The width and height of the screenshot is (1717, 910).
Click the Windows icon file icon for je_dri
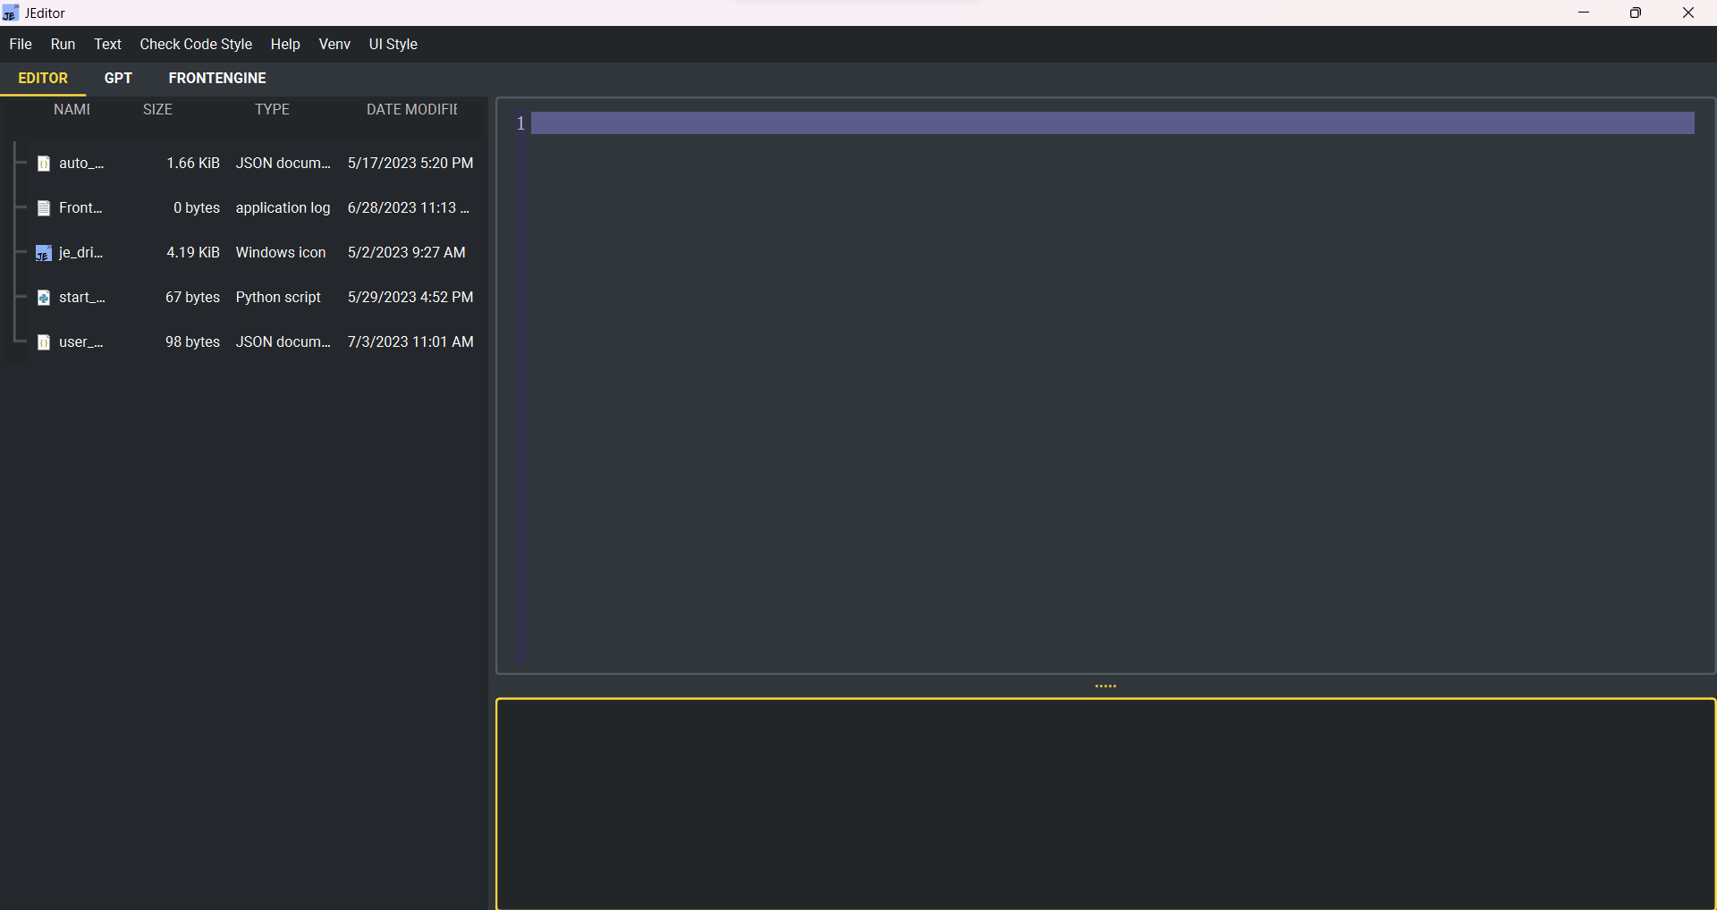coord(43,253)
